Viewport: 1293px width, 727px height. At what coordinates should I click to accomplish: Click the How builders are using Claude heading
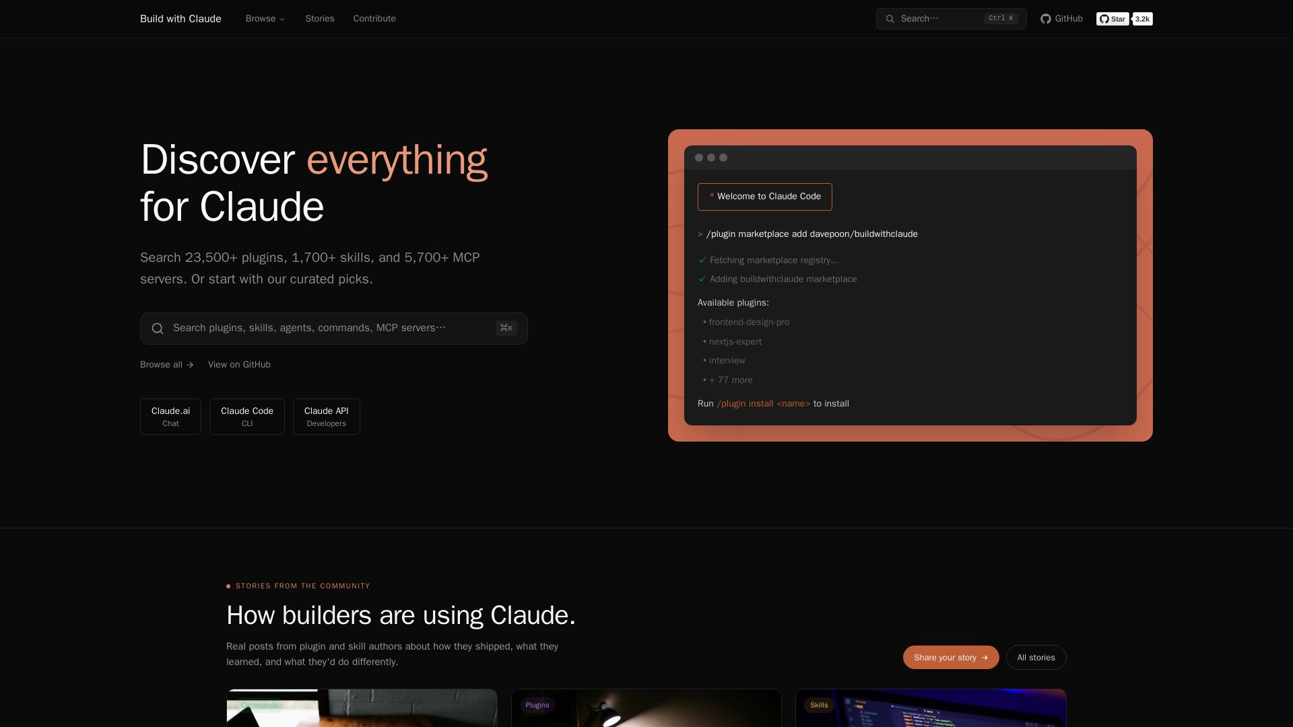coord(401,615)
